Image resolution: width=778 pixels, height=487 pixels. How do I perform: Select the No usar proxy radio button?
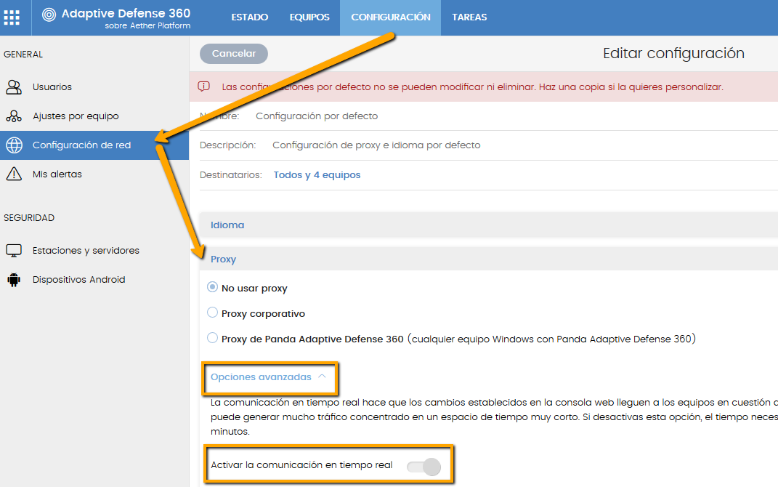[212, 287]
